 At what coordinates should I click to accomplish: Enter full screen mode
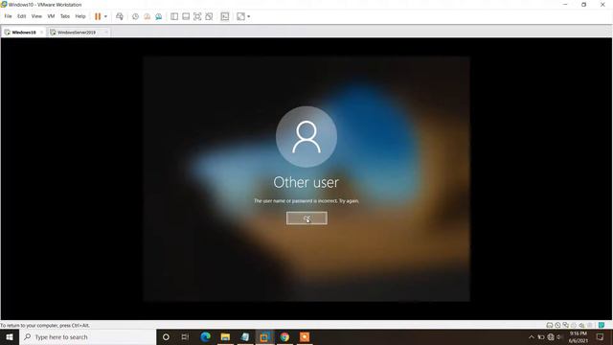point(197,16)
